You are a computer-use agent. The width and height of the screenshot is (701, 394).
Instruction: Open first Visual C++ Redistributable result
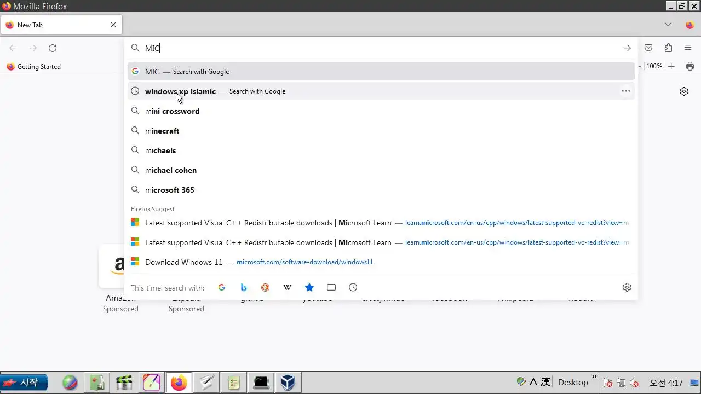pyautogui.click(x=381, y=223)
